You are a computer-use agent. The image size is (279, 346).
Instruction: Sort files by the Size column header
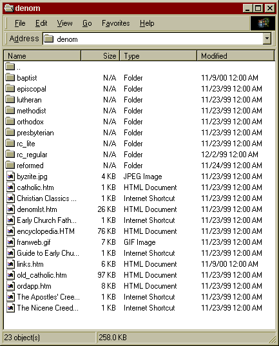(x=101, y=55)
